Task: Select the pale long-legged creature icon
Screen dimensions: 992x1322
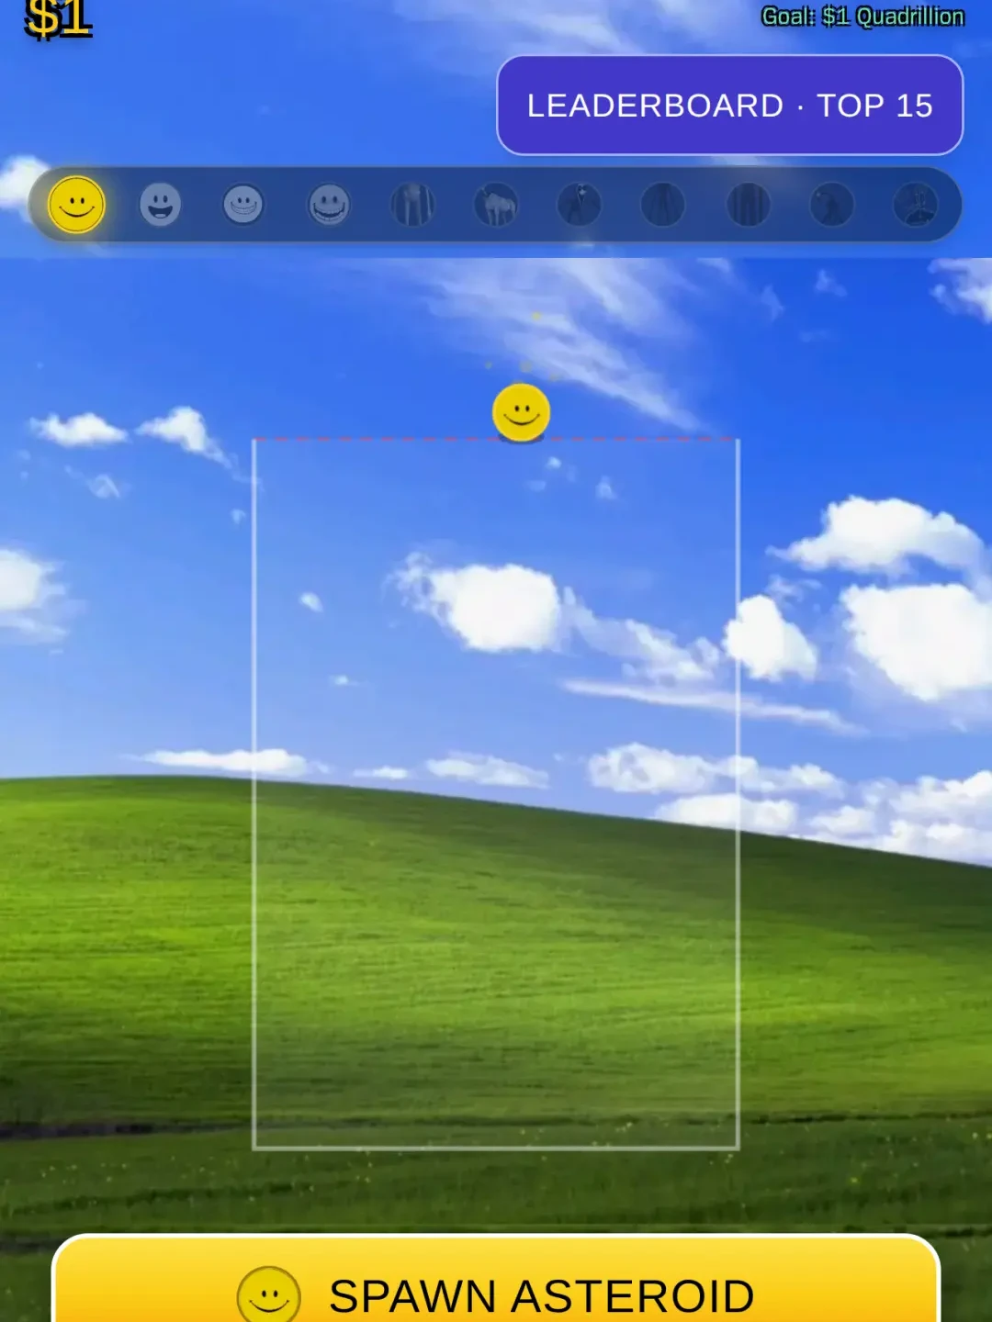Action: click(x=412, y=205)
